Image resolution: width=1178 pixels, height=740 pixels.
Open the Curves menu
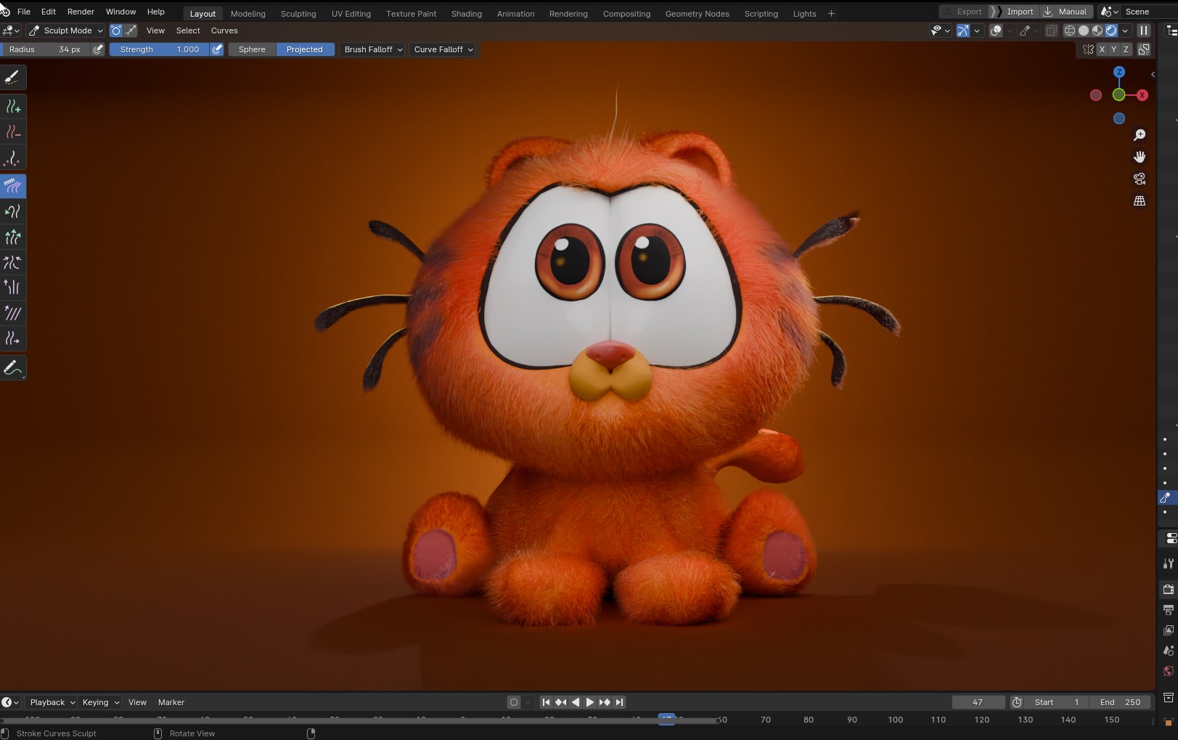click(x=224, y=31)
